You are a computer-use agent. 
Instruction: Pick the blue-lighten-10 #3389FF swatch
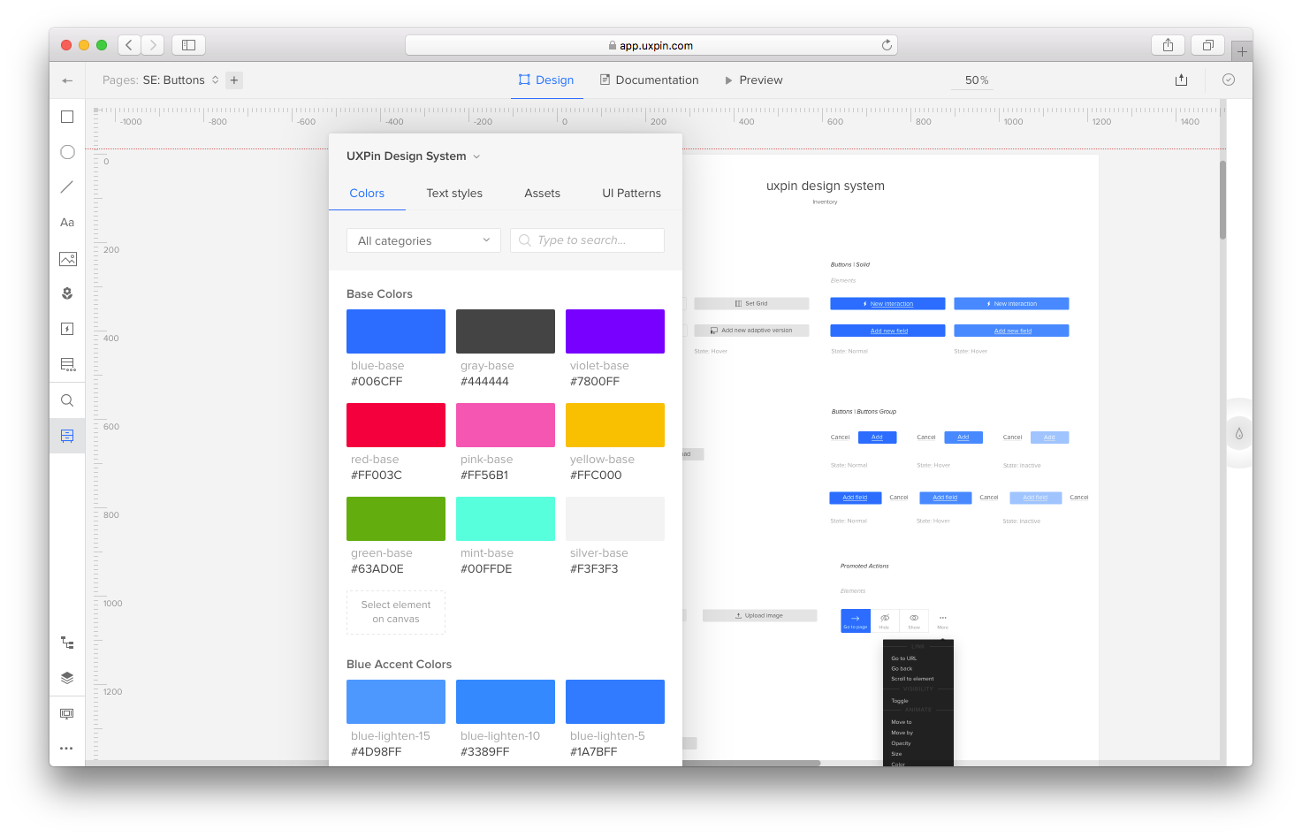(x=506, y=702)
